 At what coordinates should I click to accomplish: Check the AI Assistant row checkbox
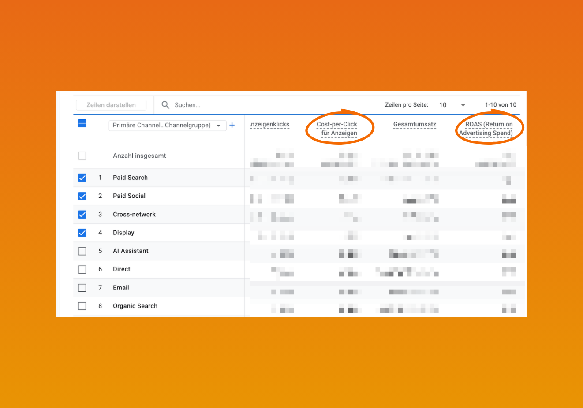click(82, 251)
